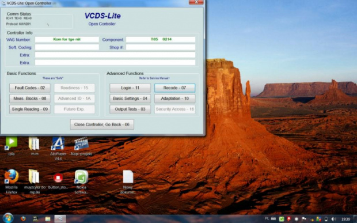The width and height of the screenshot is (357, 223).
Task: Click the Adaptation - 10 button
Action: tap(174, 99)
